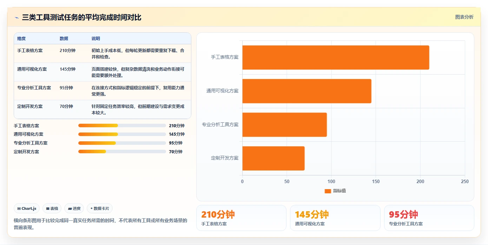
Task: Click the orange legend swatch for 指标值
Action: pos(328,191)
